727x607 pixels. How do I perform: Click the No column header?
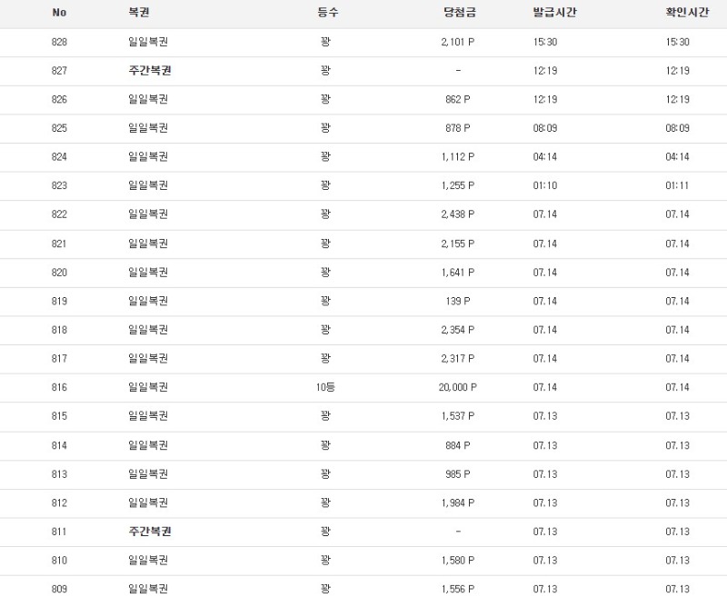tap(60, 13)
